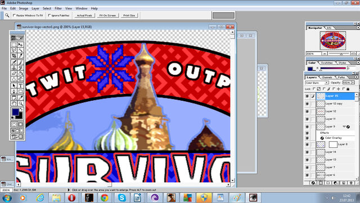Select the Clone Stamp tool
360x203 pixels.
click(14, 67)
